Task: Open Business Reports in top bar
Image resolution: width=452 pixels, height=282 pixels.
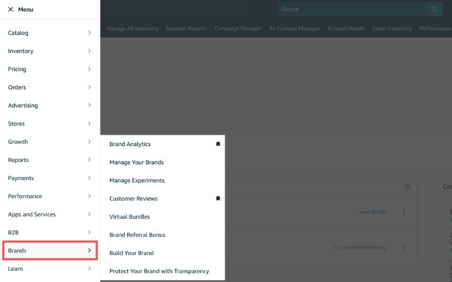Action: click(x=186, y=29)
